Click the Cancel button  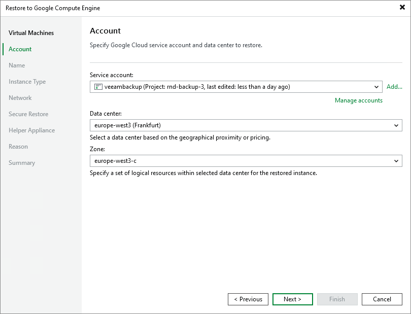click(382, 299)
